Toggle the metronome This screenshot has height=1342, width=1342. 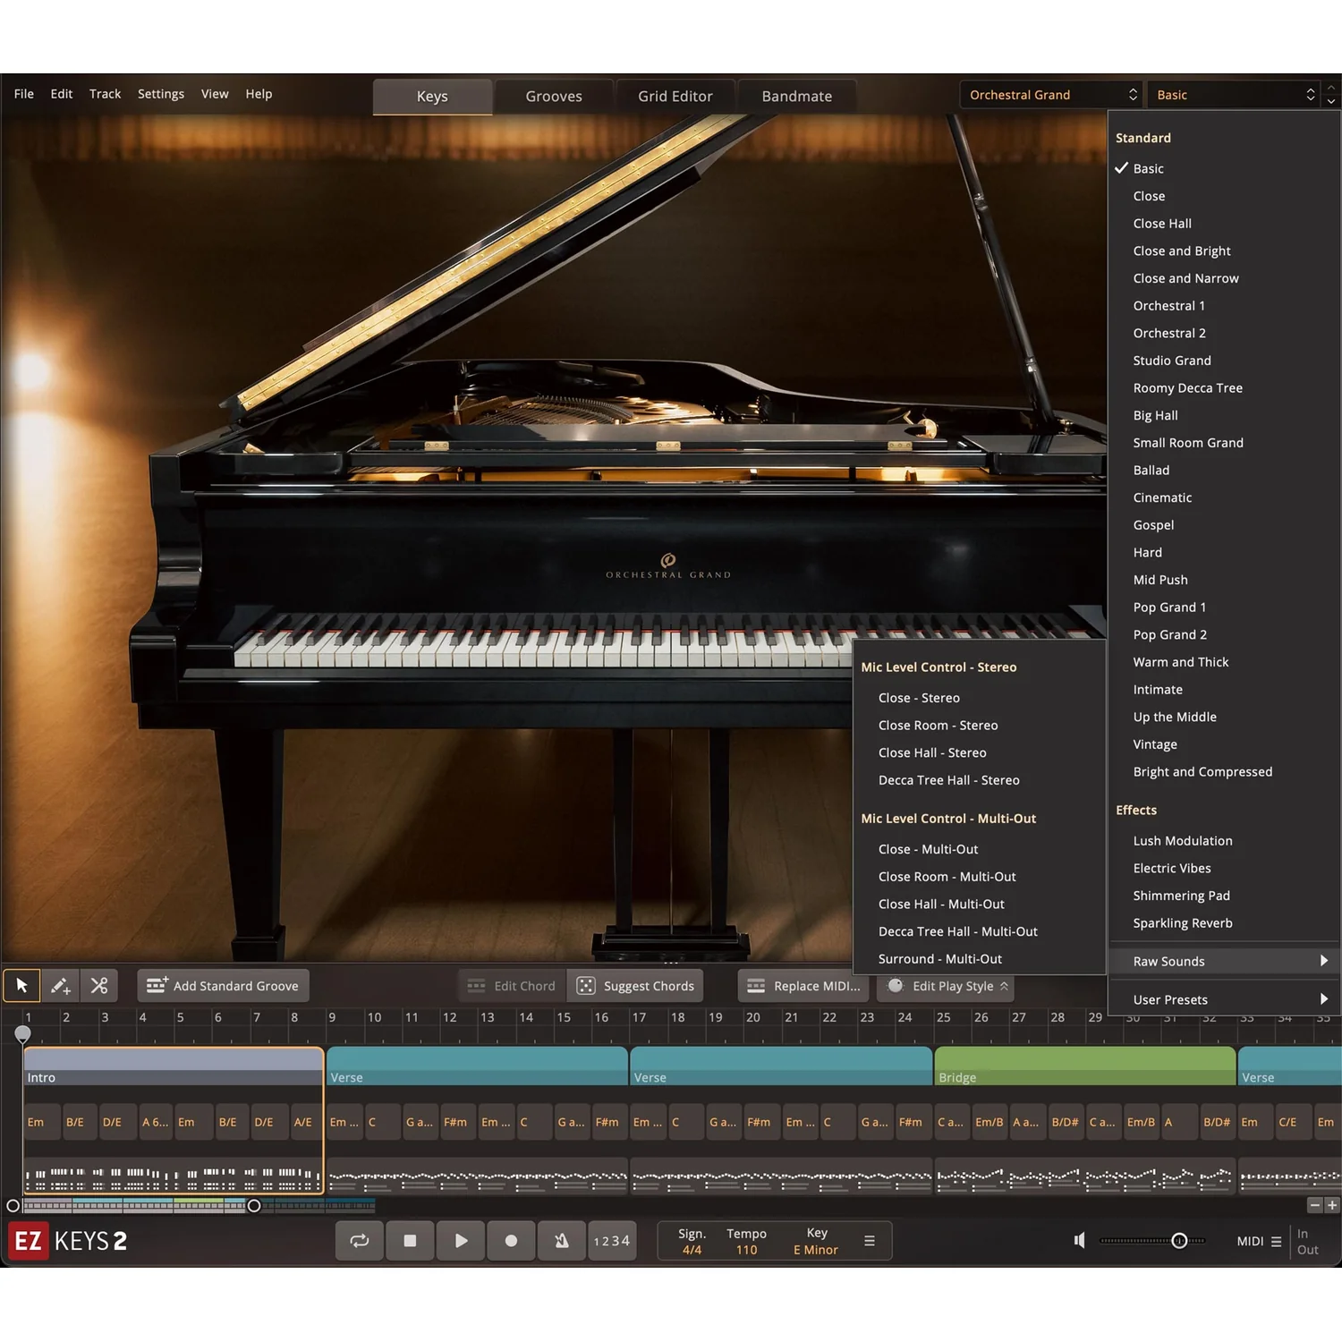(x=562, y=1241)
